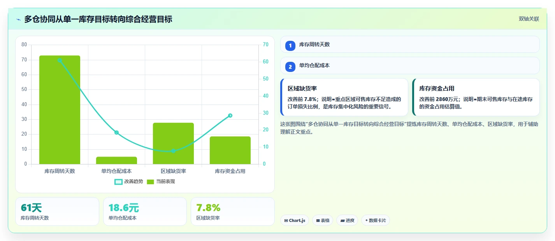
Task: Click the 数据卡片 tag
Action: [375, 220]
